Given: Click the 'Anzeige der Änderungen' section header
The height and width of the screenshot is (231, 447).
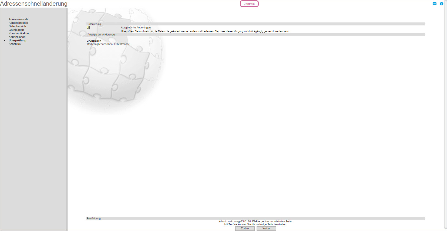Looking at the screenshot, I should pyautogui.click(x=256, y=35).
